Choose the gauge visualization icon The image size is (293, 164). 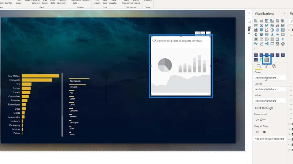point(278,35)
